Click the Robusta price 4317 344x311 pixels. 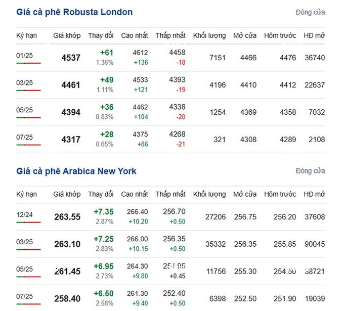[x=71, y=140]
